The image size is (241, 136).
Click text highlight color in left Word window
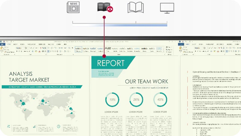(x=36, y=51)
